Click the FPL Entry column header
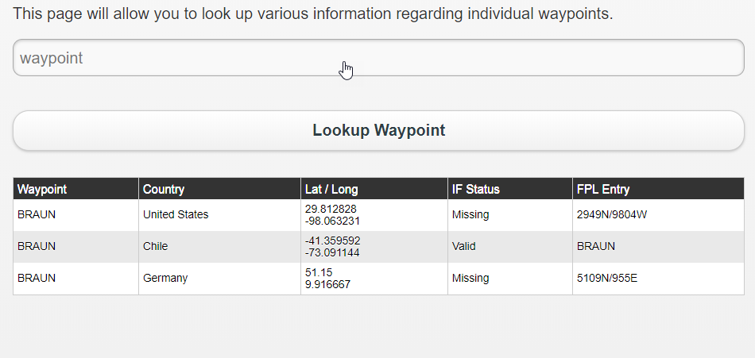The height and width of the screenshot is (358, 755). 603,189
